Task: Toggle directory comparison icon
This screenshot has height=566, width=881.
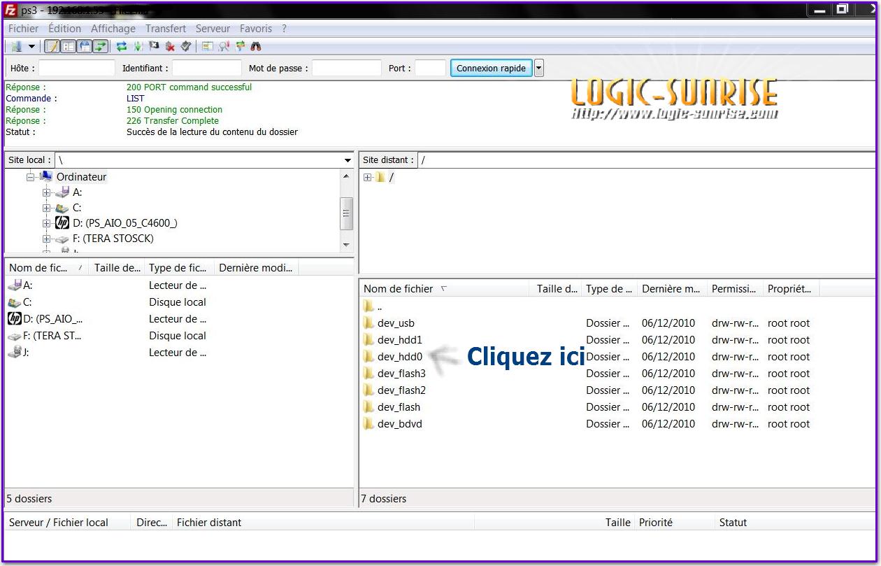Action: pos(224,46)
